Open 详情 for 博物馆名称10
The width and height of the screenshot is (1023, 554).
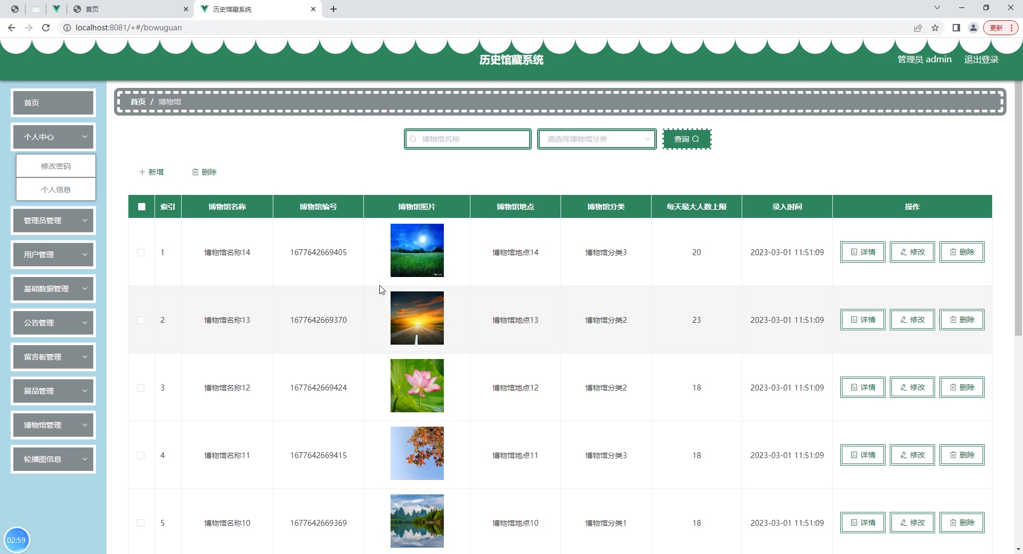click(863, 523)
